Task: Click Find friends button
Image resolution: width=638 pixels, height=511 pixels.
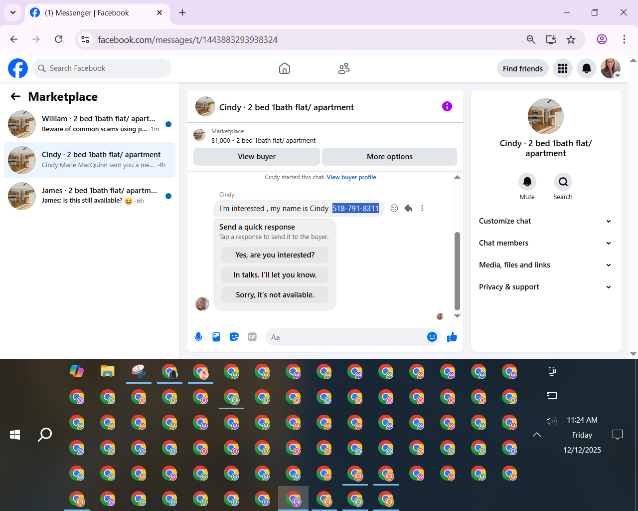Action: (523, 68)
